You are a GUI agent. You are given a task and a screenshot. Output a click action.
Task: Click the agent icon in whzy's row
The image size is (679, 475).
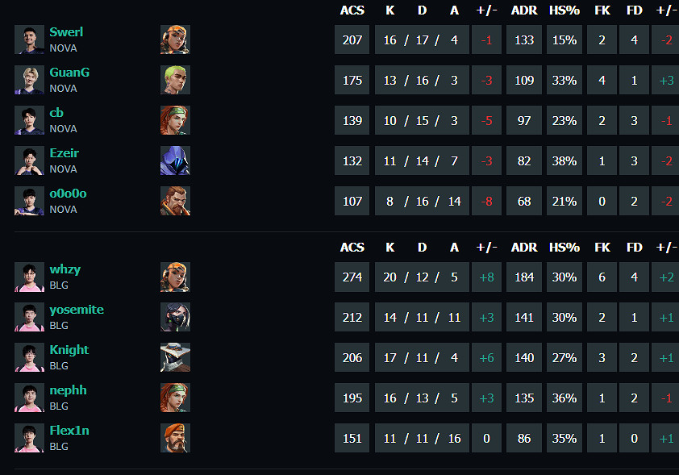(175, 277)
